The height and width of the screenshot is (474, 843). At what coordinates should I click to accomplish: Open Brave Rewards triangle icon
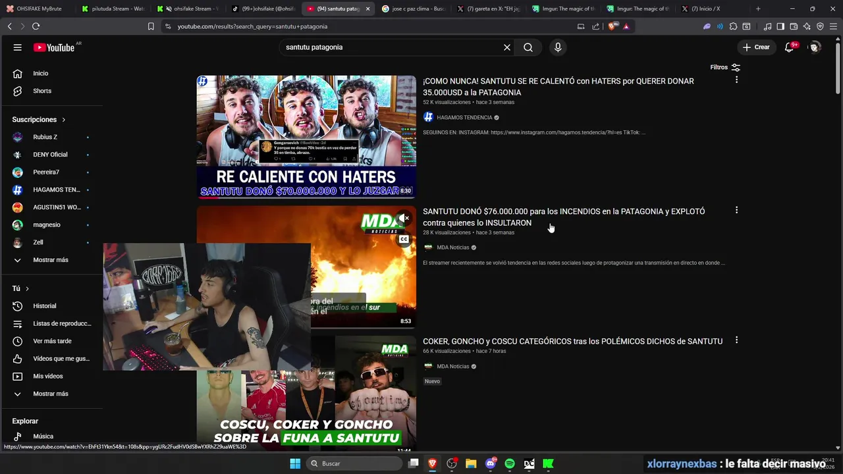click(626, 26)
